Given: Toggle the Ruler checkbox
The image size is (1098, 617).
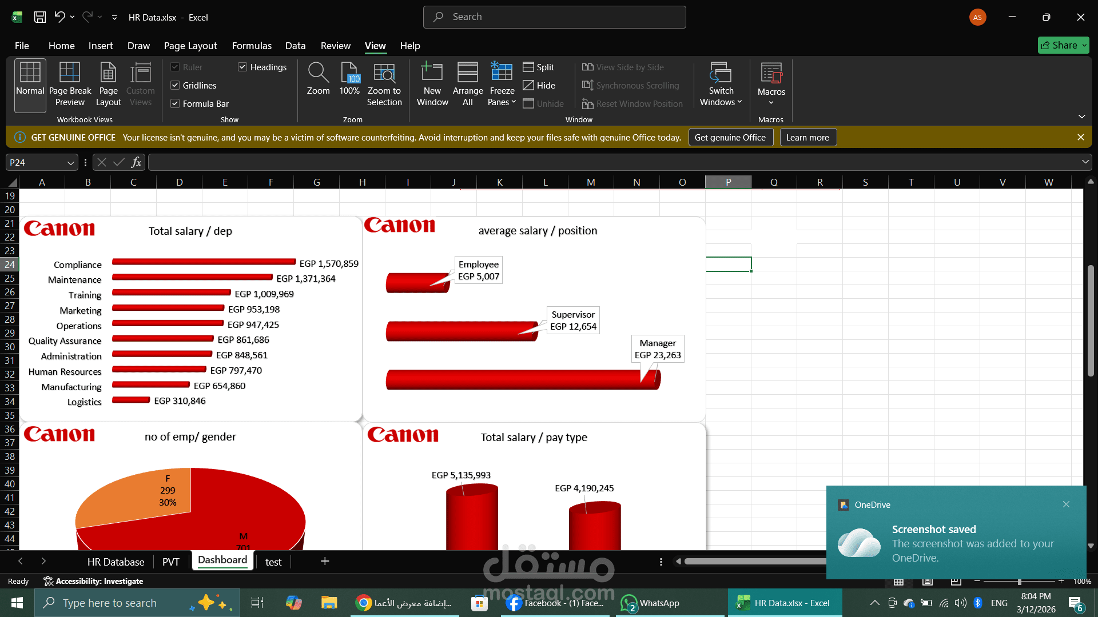Looking at the screenshot, I should 175,67.
